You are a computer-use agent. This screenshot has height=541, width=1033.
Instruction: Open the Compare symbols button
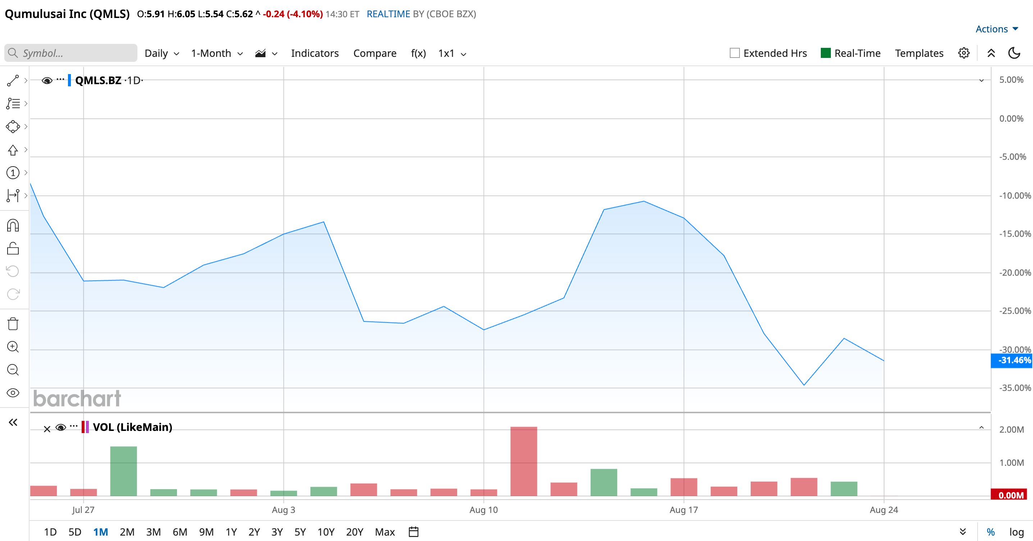[x=375, y=53]
